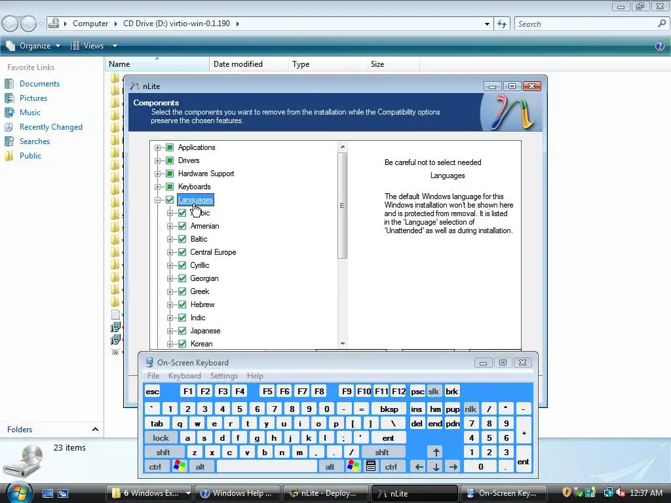The height and width of the screenshot is (503, 671).
Task: Open the Pictures favorite link
Action: click(33, 98)
